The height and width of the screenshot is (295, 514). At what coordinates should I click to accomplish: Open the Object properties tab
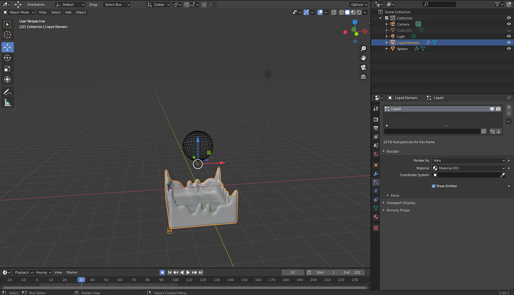(376, 165)
